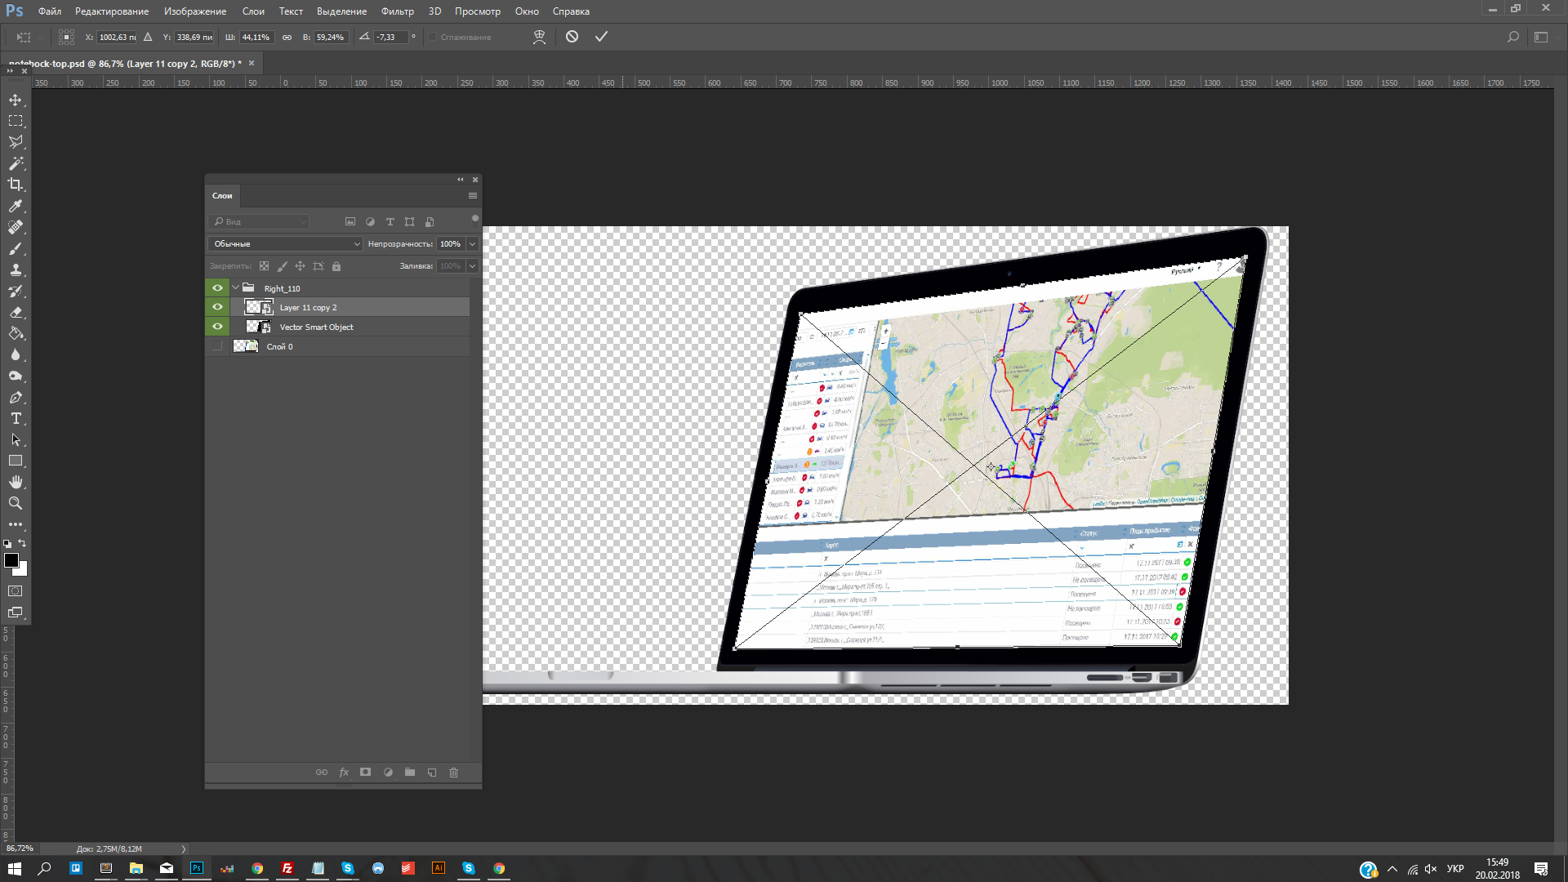
Task: Commit the transform with checkmark
Action: point(601,37)
